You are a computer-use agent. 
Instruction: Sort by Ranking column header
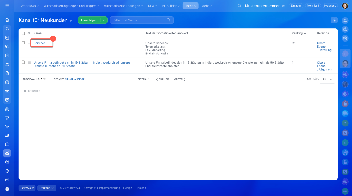click(x=299, y=33)
